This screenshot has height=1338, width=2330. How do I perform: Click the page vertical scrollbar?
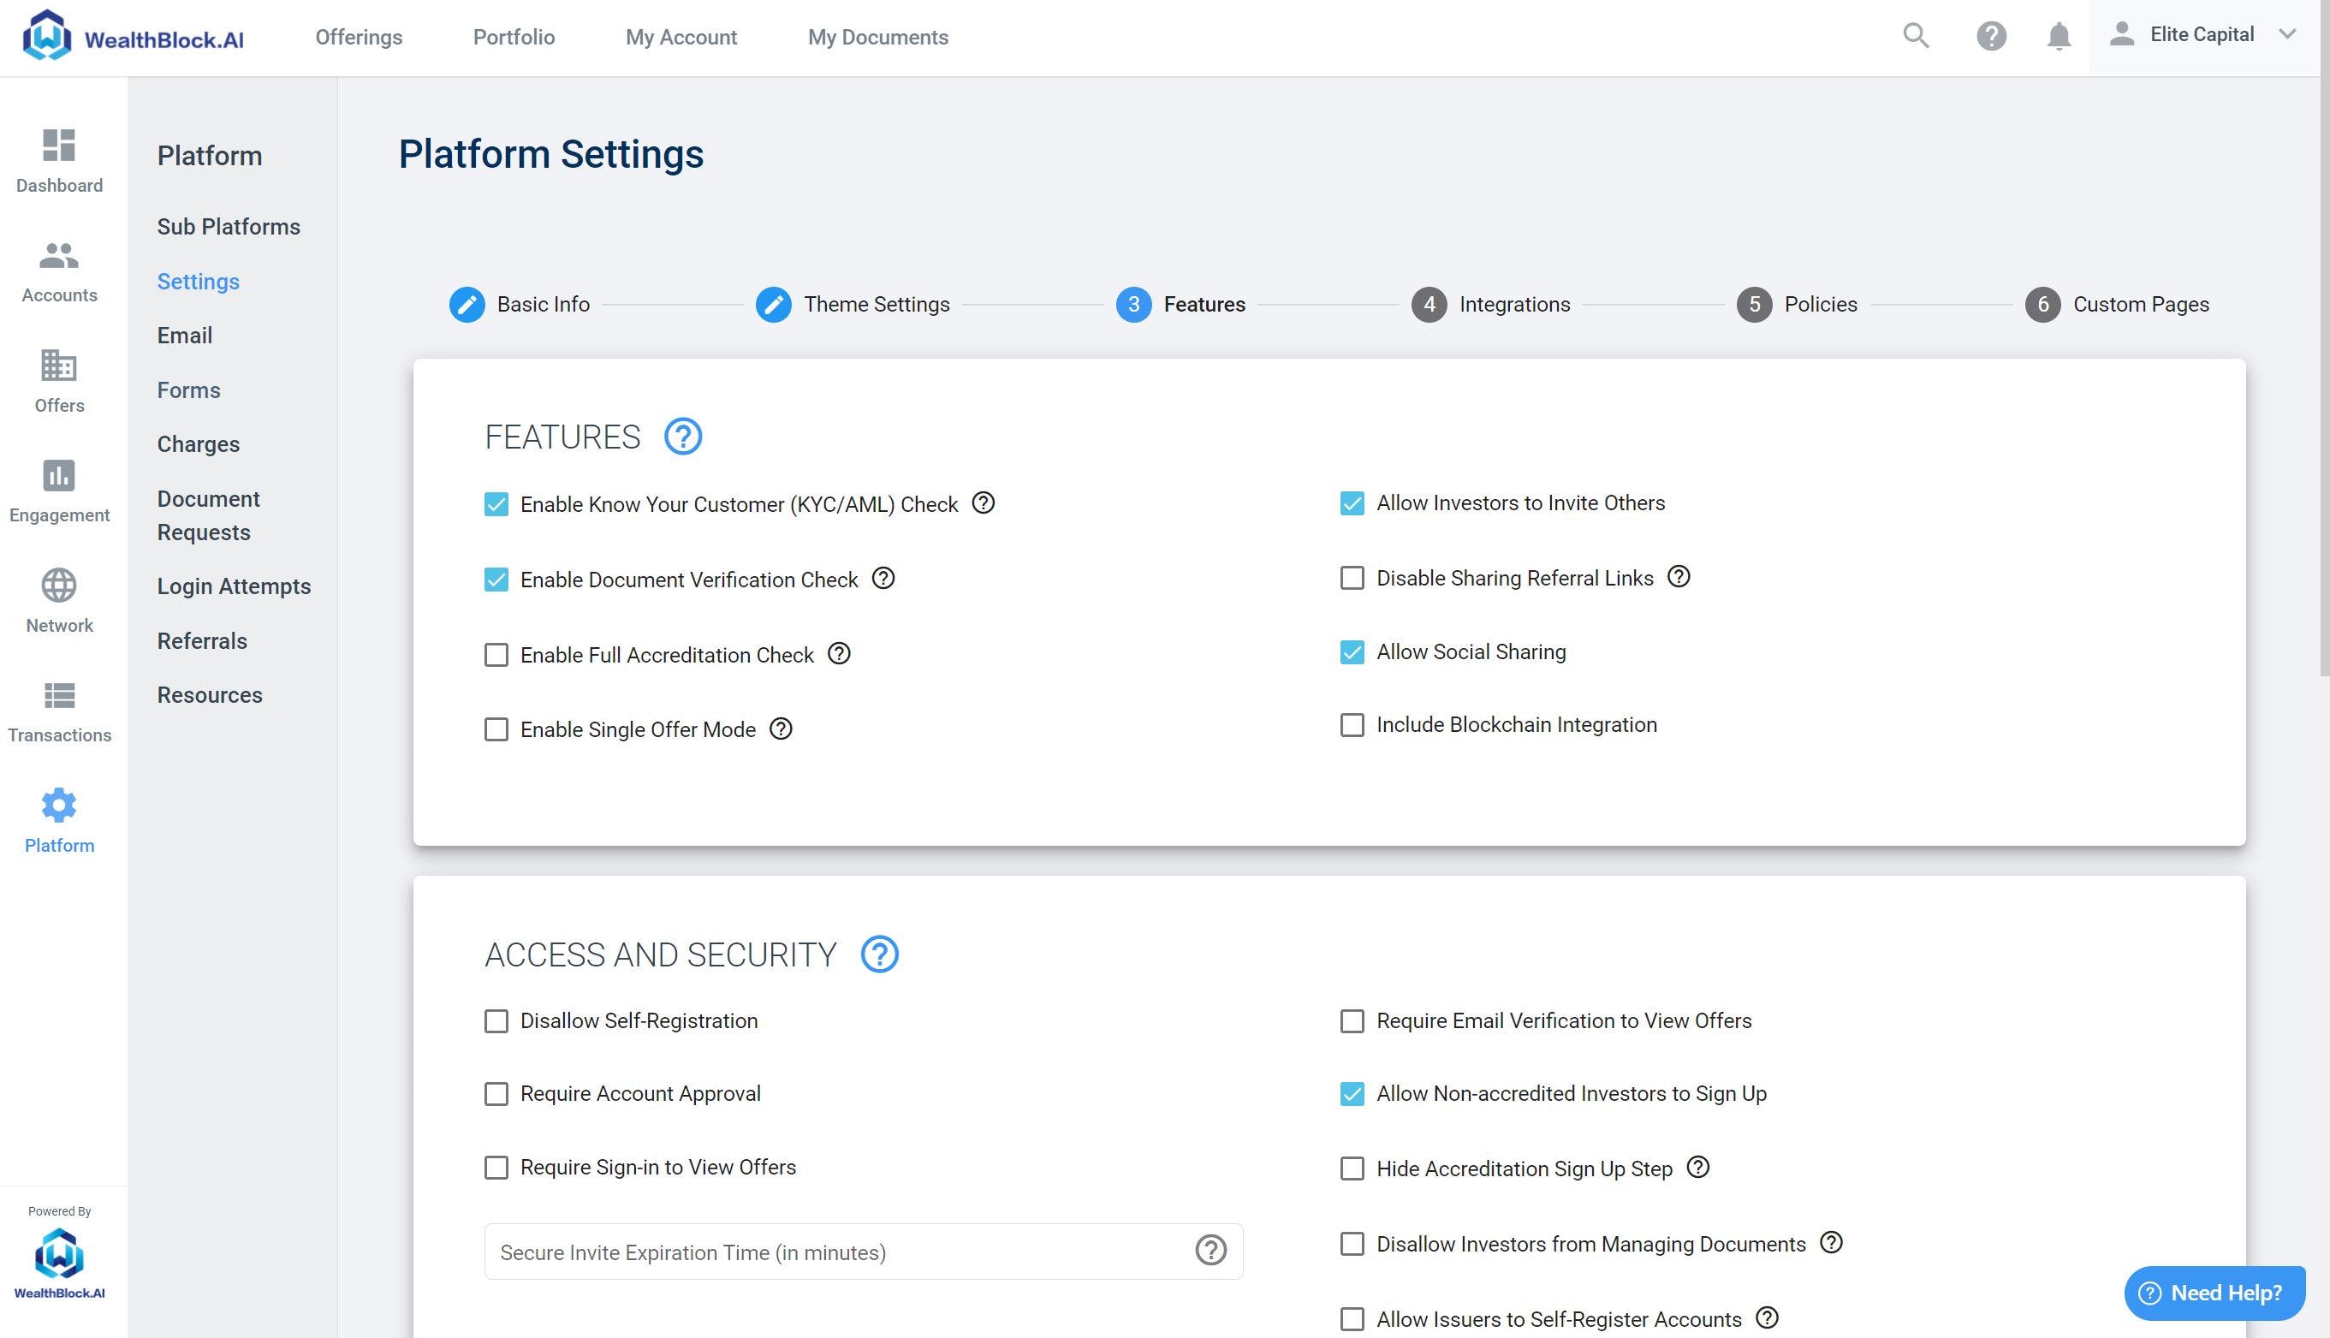pyautogui.click(x=2323, y=367)
